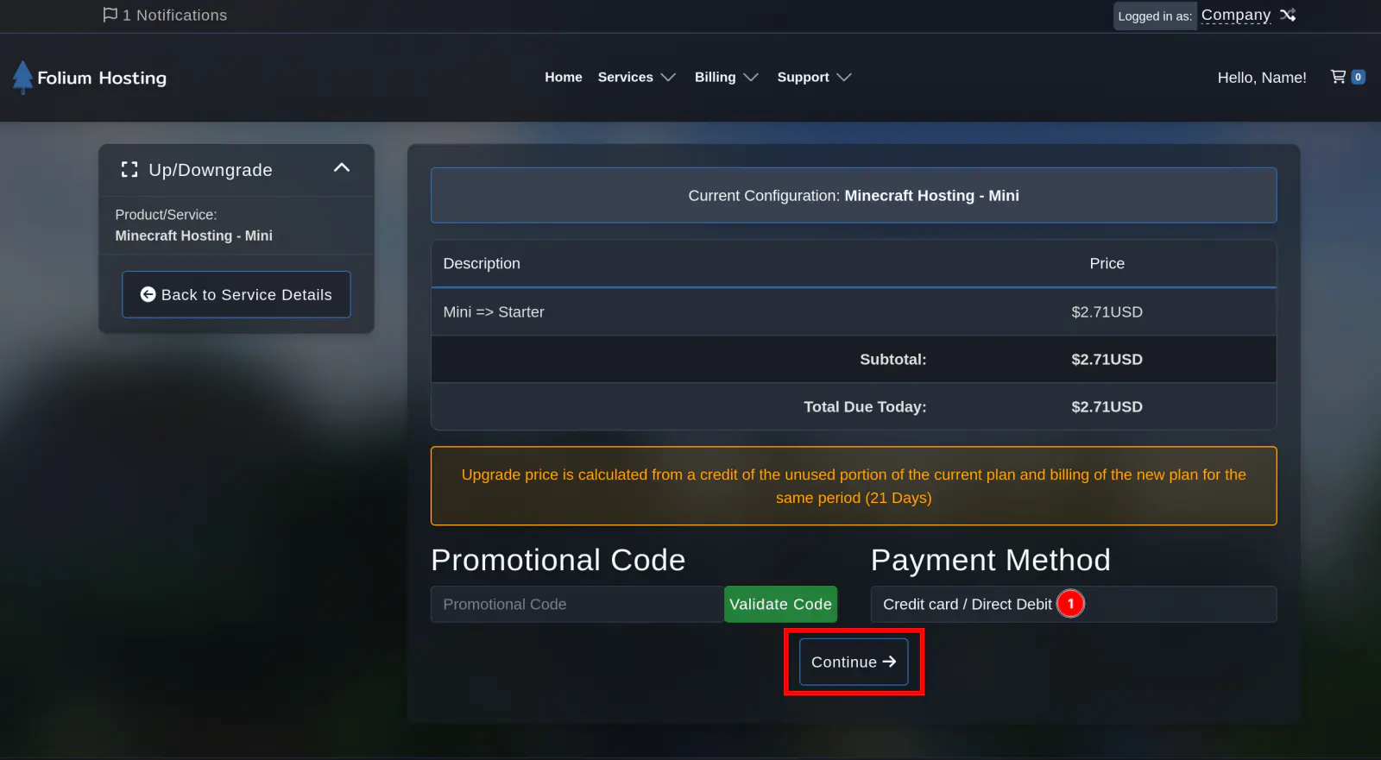Click the notifications flag icon
This screenshot has width=1381, height=760.
[110, 15]
